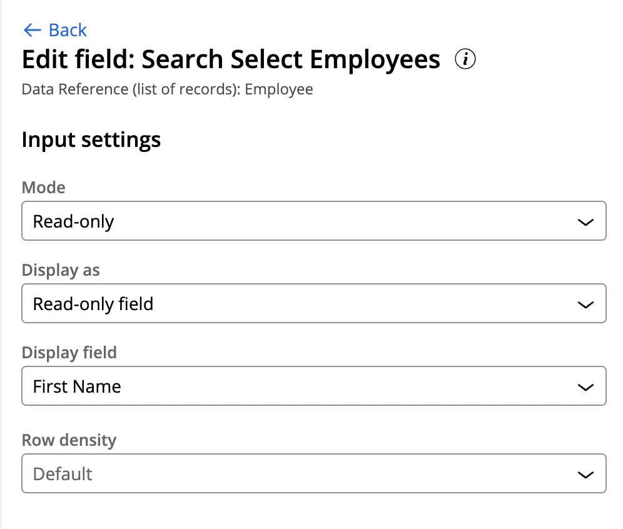Click the Display as field label

click(x=61, y=270)
